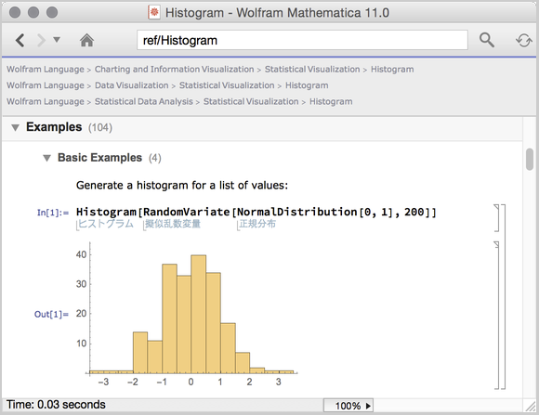Click the 擬似乱数変量 code annotation
This screenshot has width=539, height=415.
[x=172, y=224]
